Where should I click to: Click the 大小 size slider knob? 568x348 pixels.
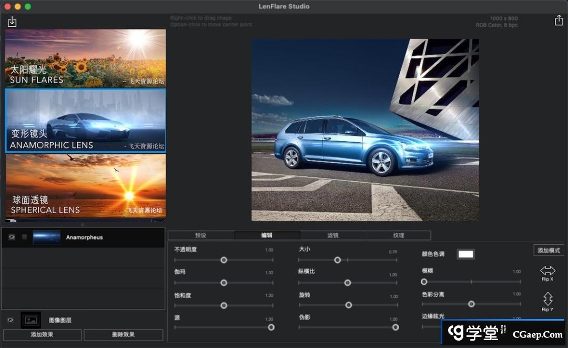[x=338, y=260]
